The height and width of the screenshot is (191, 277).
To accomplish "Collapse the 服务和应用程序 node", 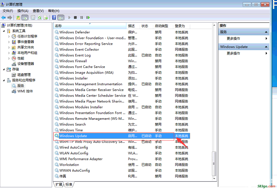I will 4,80.
